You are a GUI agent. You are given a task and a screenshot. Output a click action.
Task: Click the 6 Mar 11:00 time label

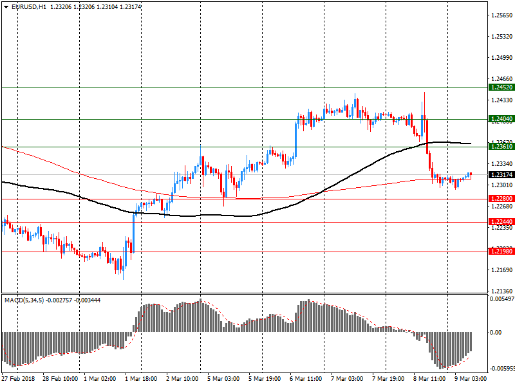(x=306, y=378)
